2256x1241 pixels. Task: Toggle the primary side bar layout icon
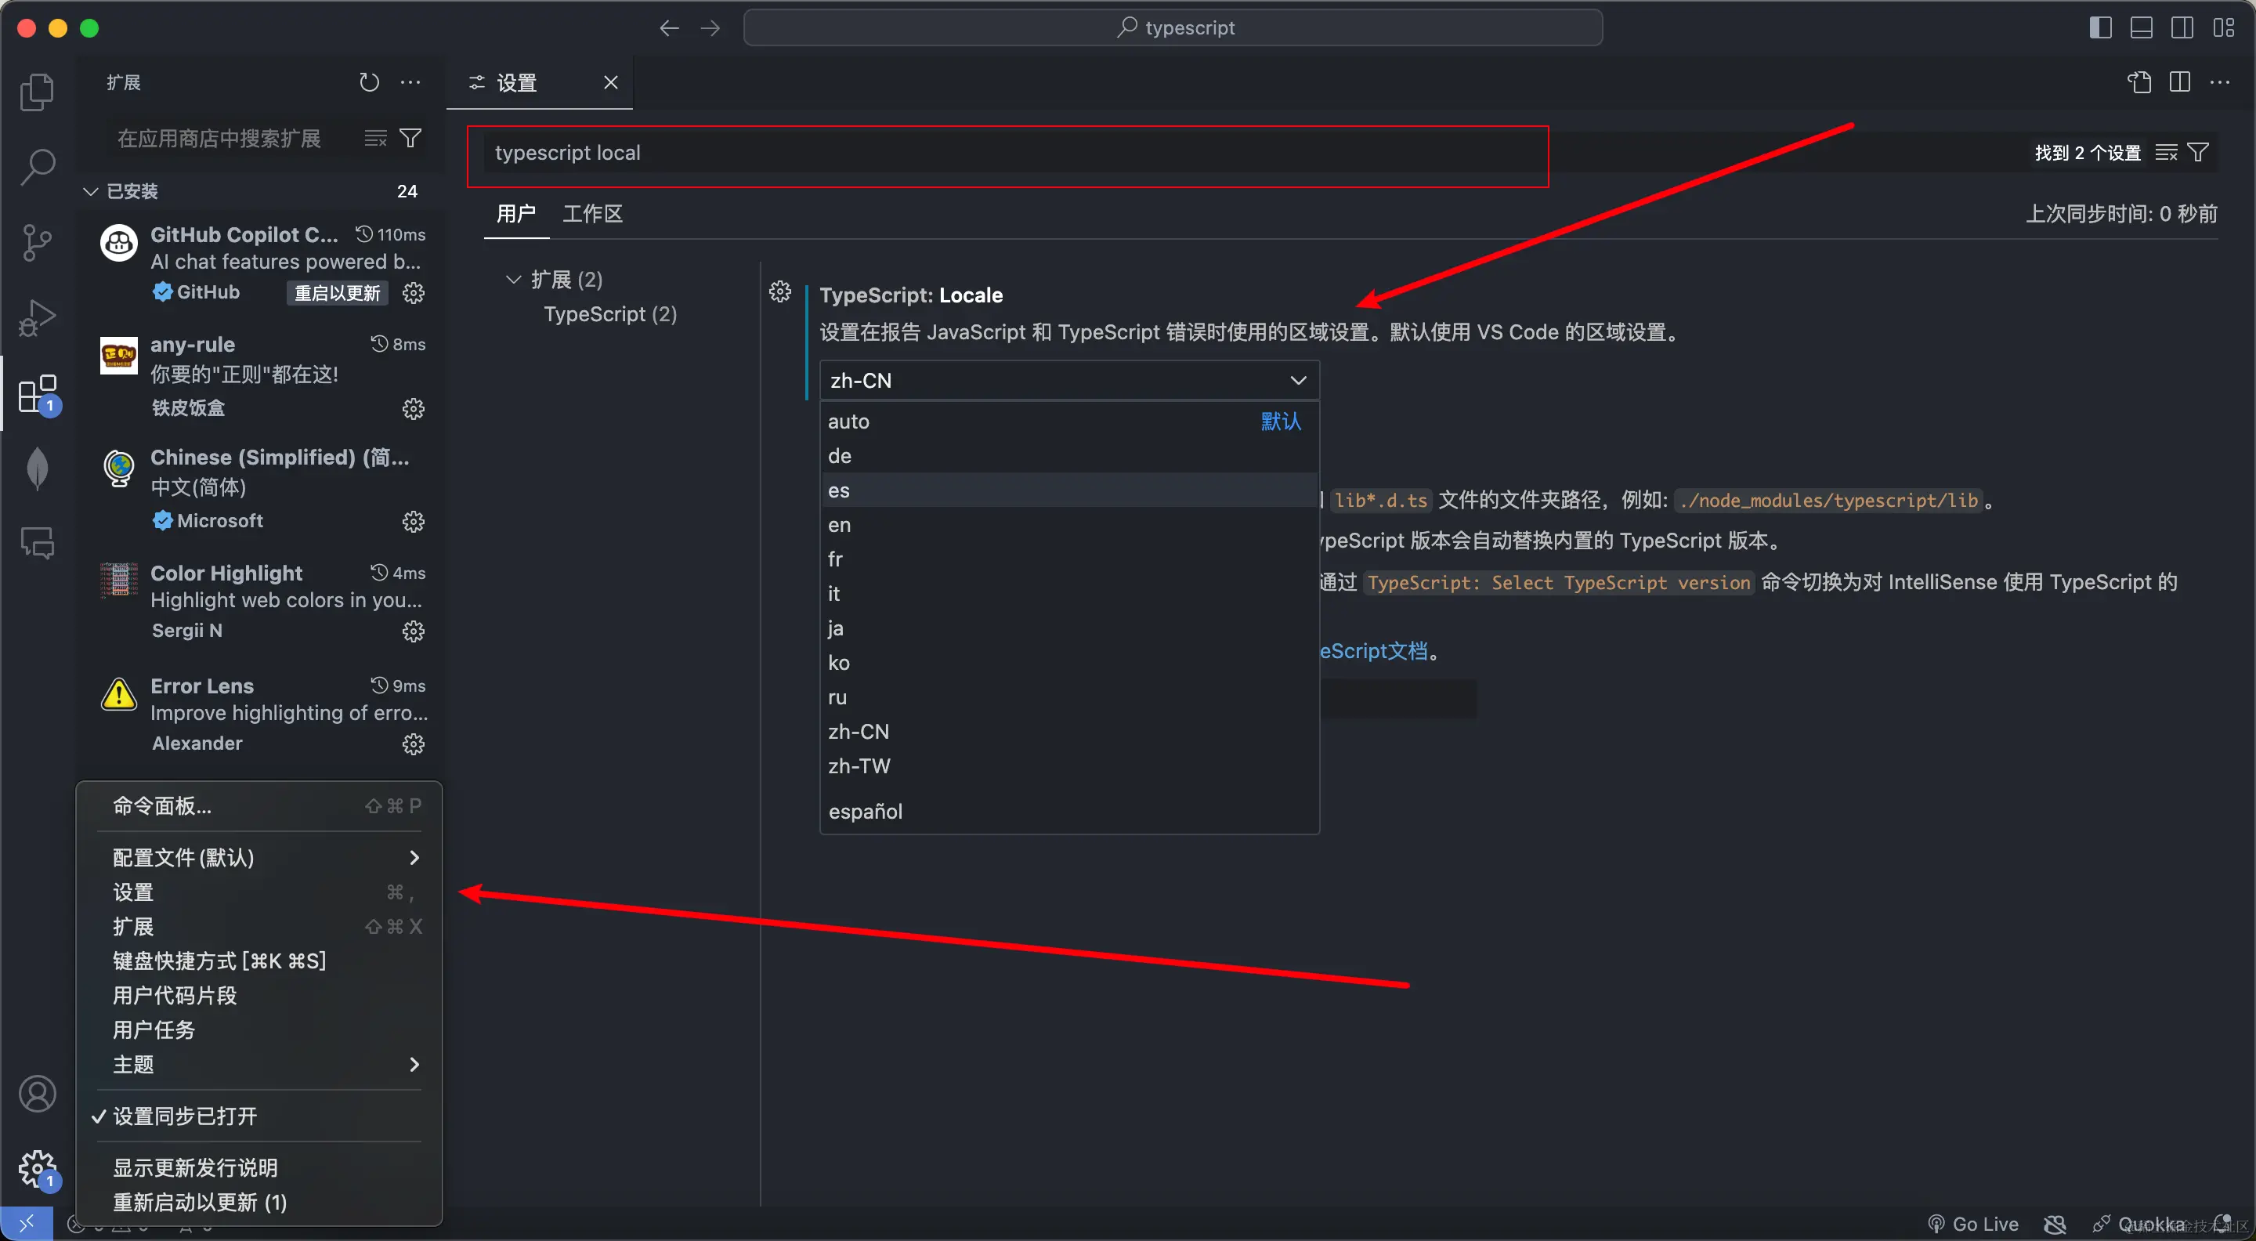point(2099,28)
